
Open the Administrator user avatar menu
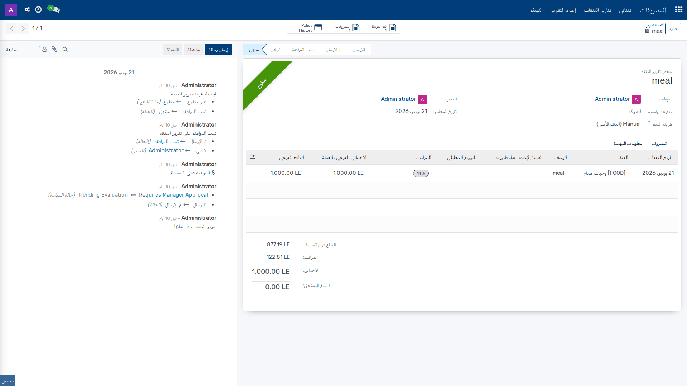pos(11,10)
